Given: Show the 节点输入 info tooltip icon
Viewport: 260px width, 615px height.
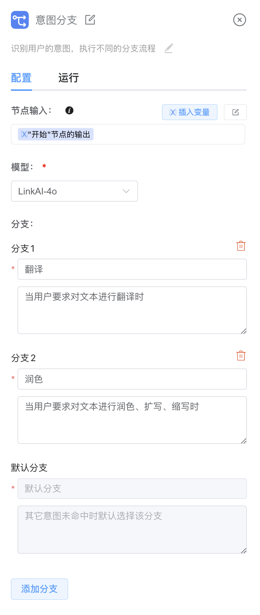Looking at the screenshot, I should tap(69, 111).
